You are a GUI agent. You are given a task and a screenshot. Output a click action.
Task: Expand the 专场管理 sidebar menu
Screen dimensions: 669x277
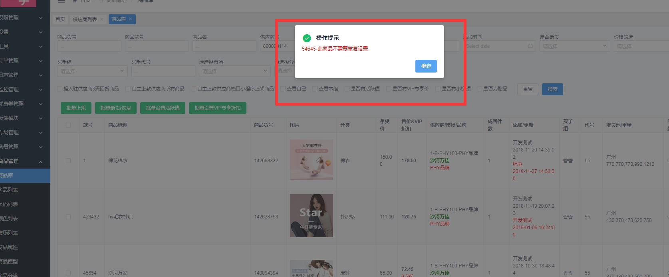coord(25,133)
